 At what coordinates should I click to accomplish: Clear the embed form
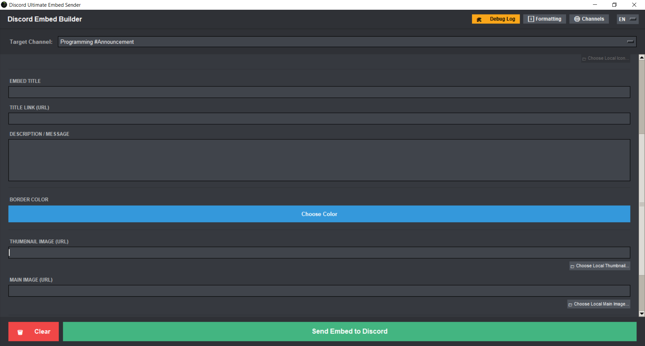pos(34,332)
